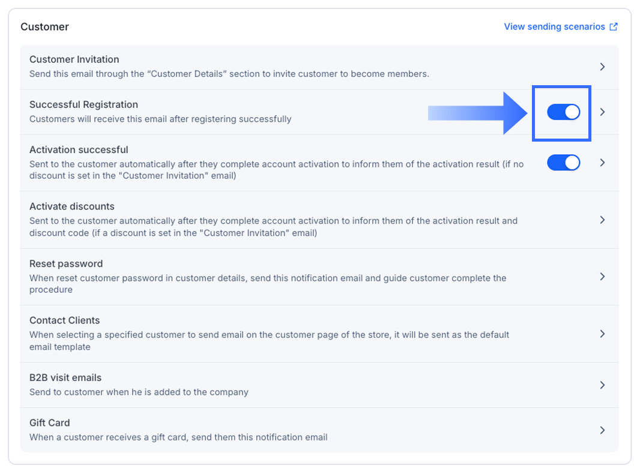
Task: Click the Gift Card row chevron icon
Action: (602, 430)
